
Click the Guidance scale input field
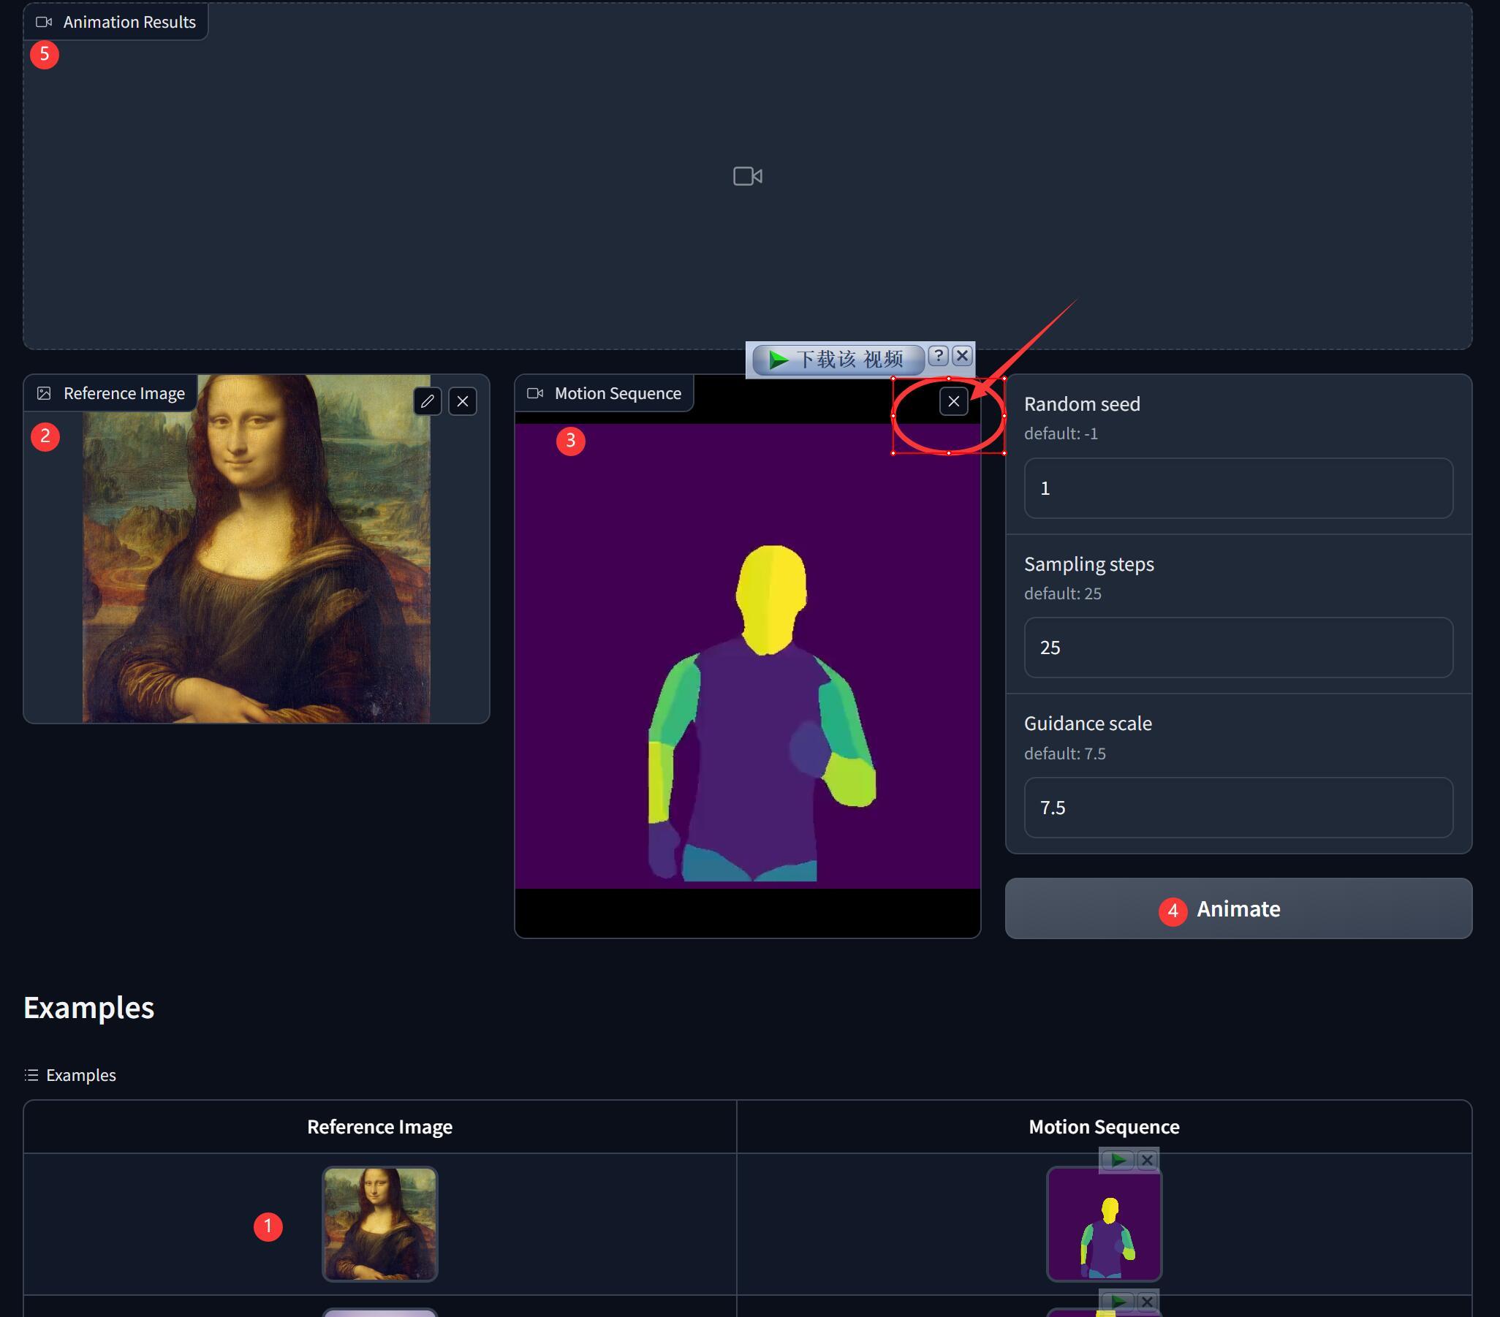(1238, 807)
